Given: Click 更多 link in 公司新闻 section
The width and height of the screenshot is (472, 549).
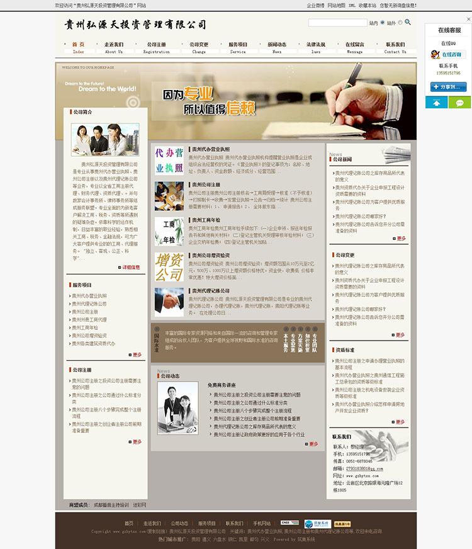Looking at the screenshot, I should point(400,239).
